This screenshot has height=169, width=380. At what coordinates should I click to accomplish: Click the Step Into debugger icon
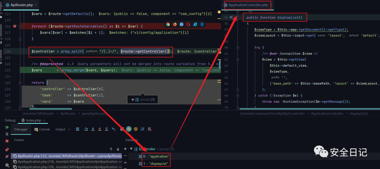[x=93, y=129]
